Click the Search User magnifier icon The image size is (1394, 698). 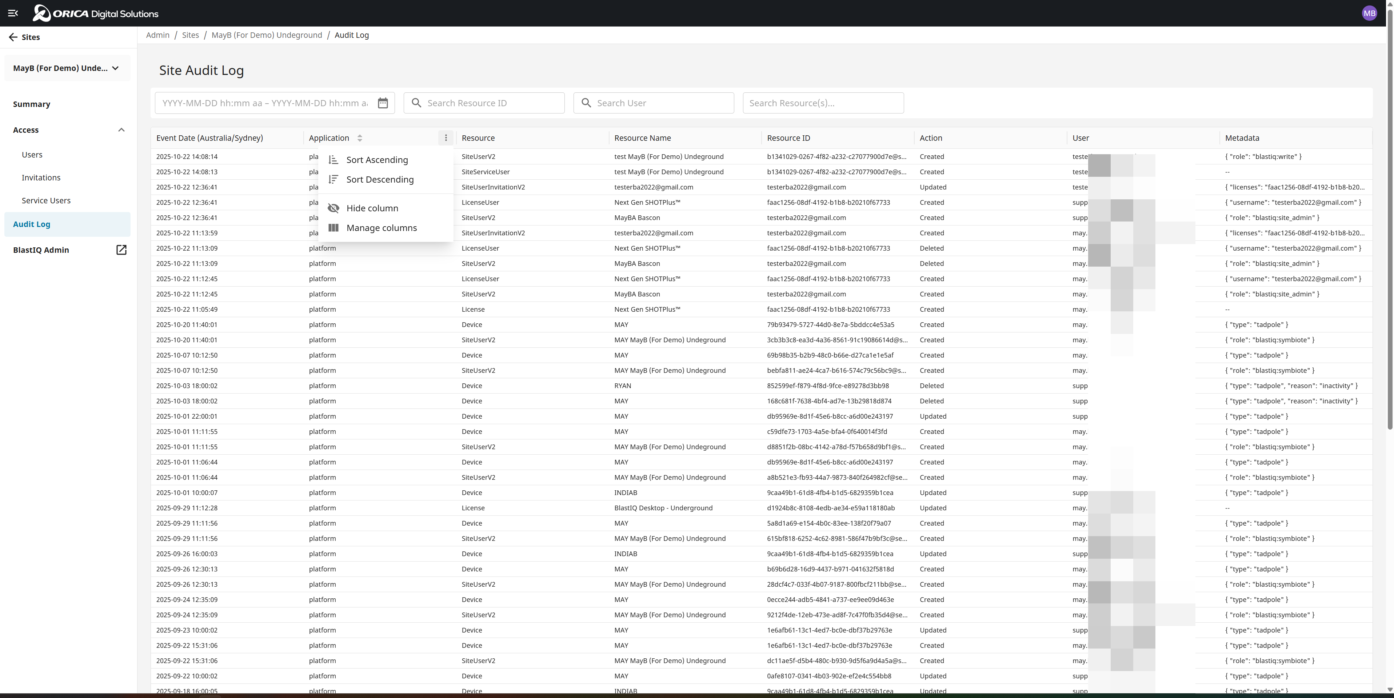point(586,103)
